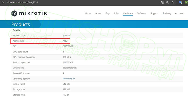188x97 pixels.
Task: Open site information icon in address bar
Action: click(3, 2)
